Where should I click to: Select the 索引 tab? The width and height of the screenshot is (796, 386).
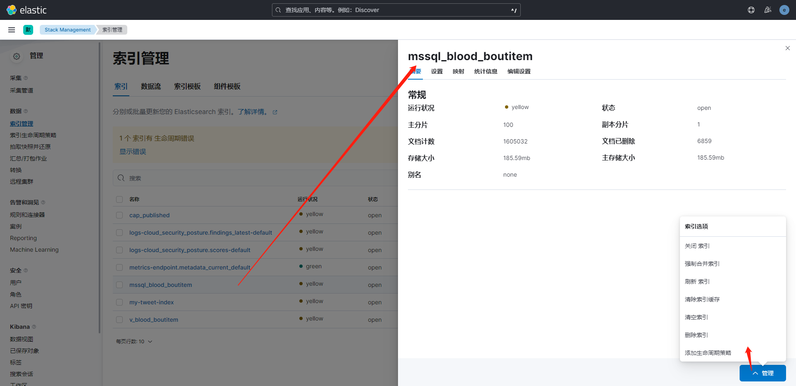pyautogui.click(x=121, y=86)
